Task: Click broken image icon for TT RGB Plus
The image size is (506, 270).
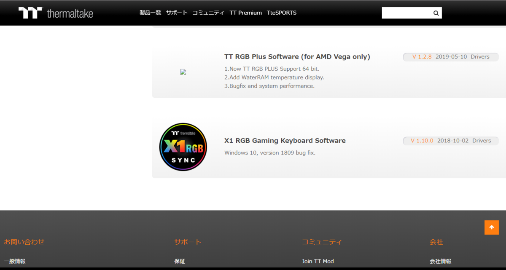Action: click(183, 72)
